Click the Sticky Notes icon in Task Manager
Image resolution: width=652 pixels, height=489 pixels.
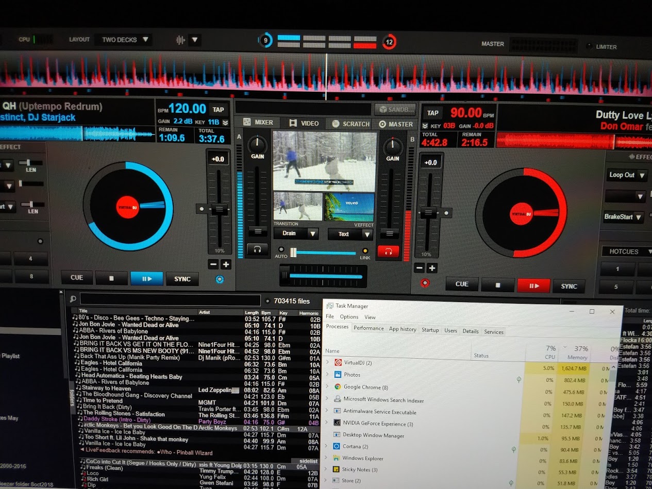(336, 469)
